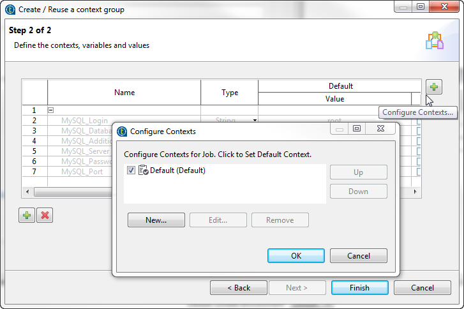The width and height of the screenshot is (464, 309).
Task: Cancel the Configure Contexts dialog
Action: click(x=358, y=255)
